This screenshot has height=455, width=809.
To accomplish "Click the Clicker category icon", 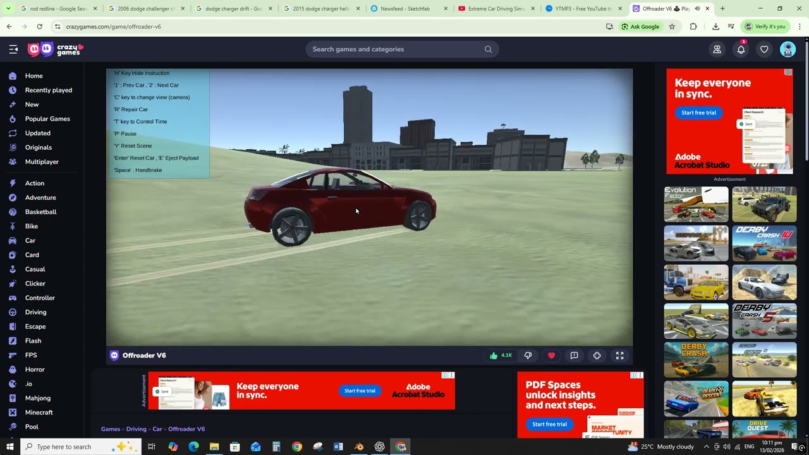I will (x=13, y=284).
